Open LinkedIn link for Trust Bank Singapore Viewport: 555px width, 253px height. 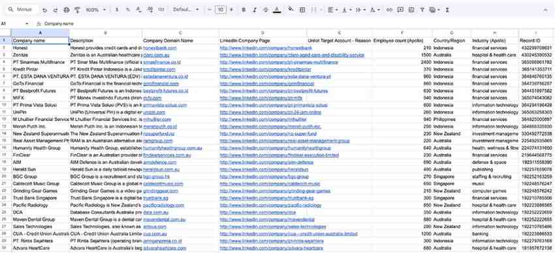(x=266, y=198)
